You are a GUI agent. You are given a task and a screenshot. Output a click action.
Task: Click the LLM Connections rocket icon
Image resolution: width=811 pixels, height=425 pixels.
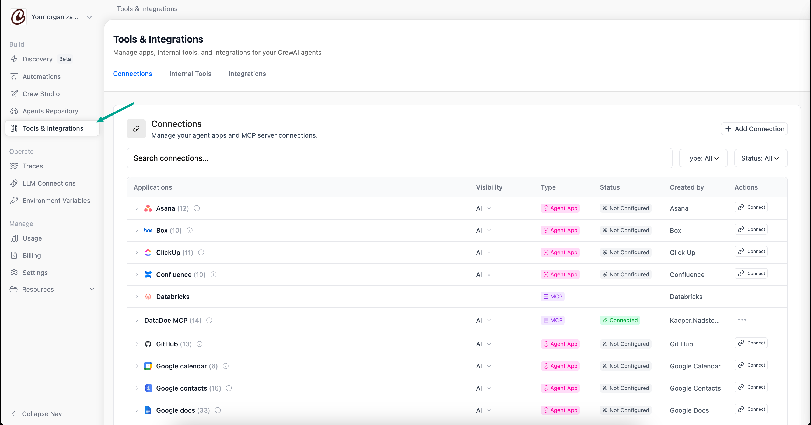pyautogui.click(x=14, y=183)
